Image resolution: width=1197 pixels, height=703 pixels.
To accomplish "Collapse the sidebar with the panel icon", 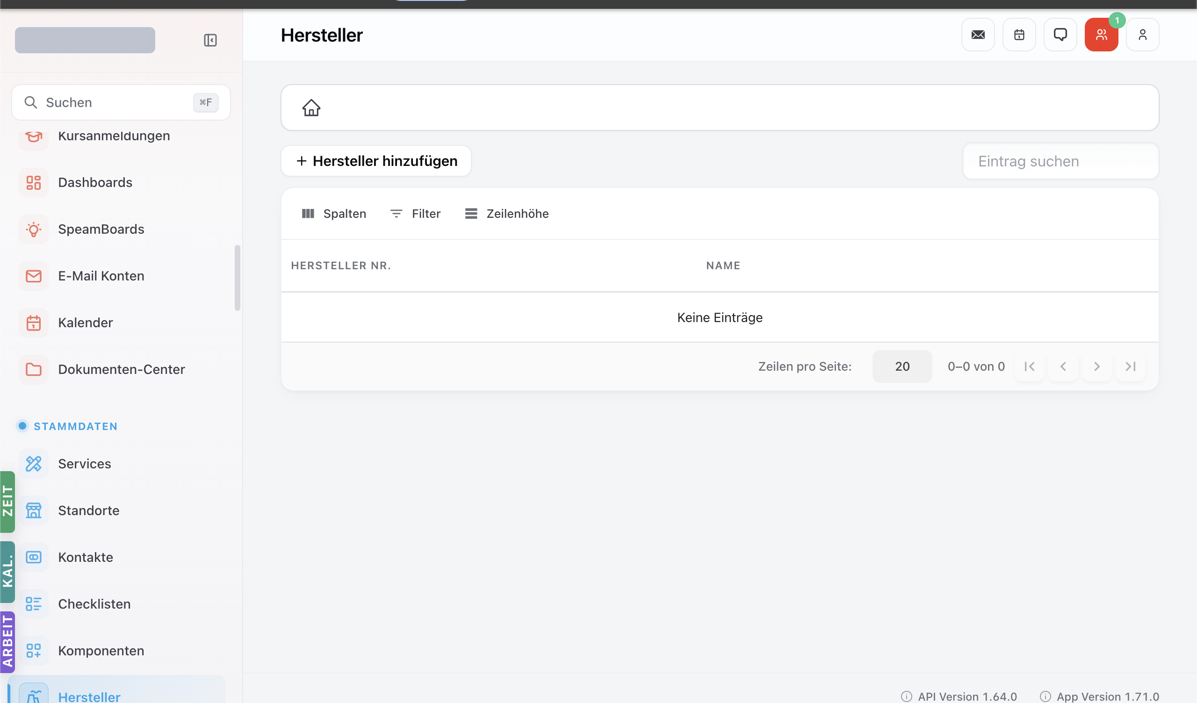I will (210, 40).
